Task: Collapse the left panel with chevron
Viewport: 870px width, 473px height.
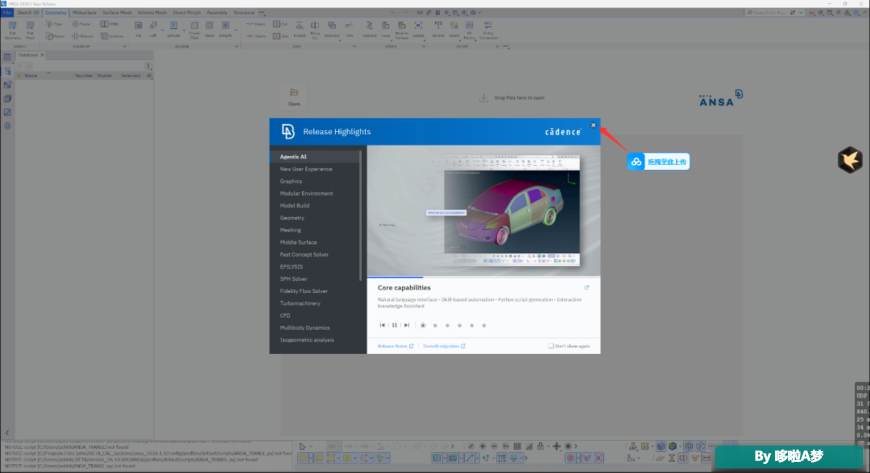Action: [x=7, y=433]
